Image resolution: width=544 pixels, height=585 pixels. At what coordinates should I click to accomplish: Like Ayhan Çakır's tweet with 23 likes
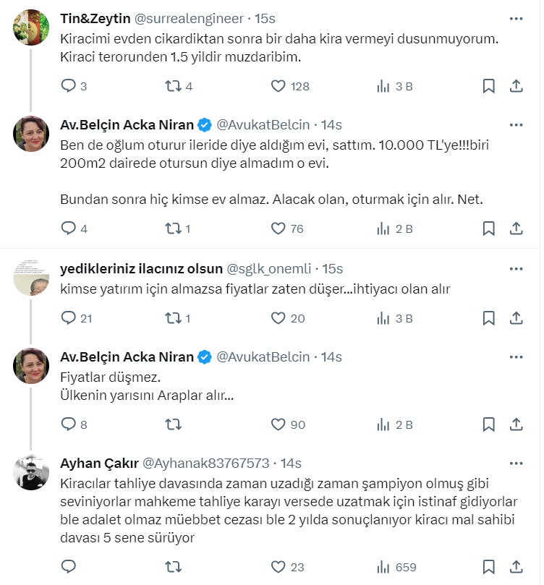[x=279, y=567]
